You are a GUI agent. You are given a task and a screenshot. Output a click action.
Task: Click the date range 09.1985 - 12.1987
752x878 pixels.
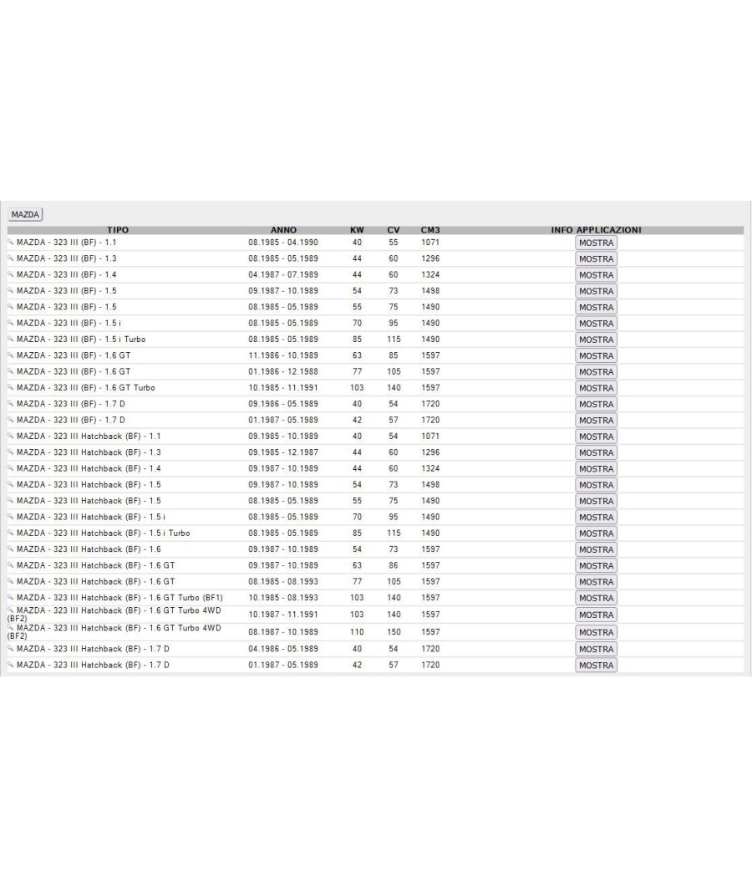click(x=283, y=452)
